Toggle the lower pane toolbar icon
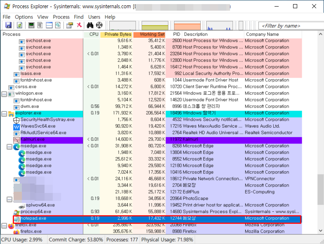 pos(49,25)
